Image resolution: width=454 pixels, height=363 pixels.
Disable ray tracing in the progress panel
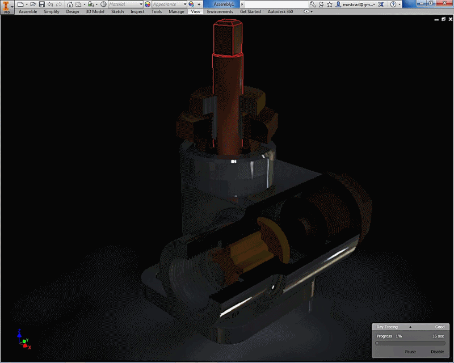coord(437,352)
